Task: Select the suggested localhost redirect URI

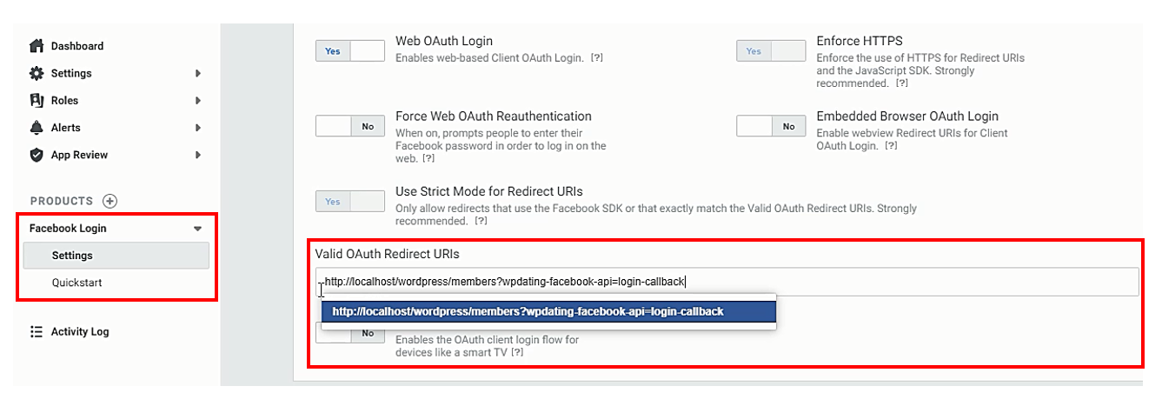Action: tap(548, 311)
